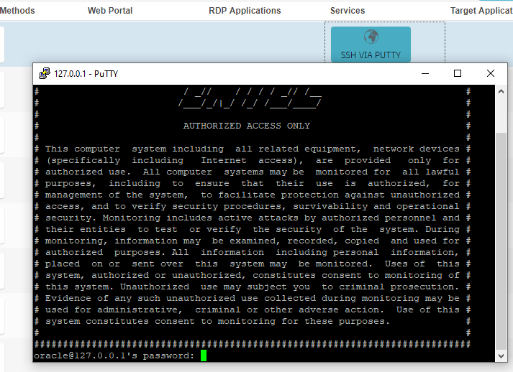Click the PuTTY vertical scrollbar thumb
The width and height of the screenshot is (513, 372).
[501, 241]
